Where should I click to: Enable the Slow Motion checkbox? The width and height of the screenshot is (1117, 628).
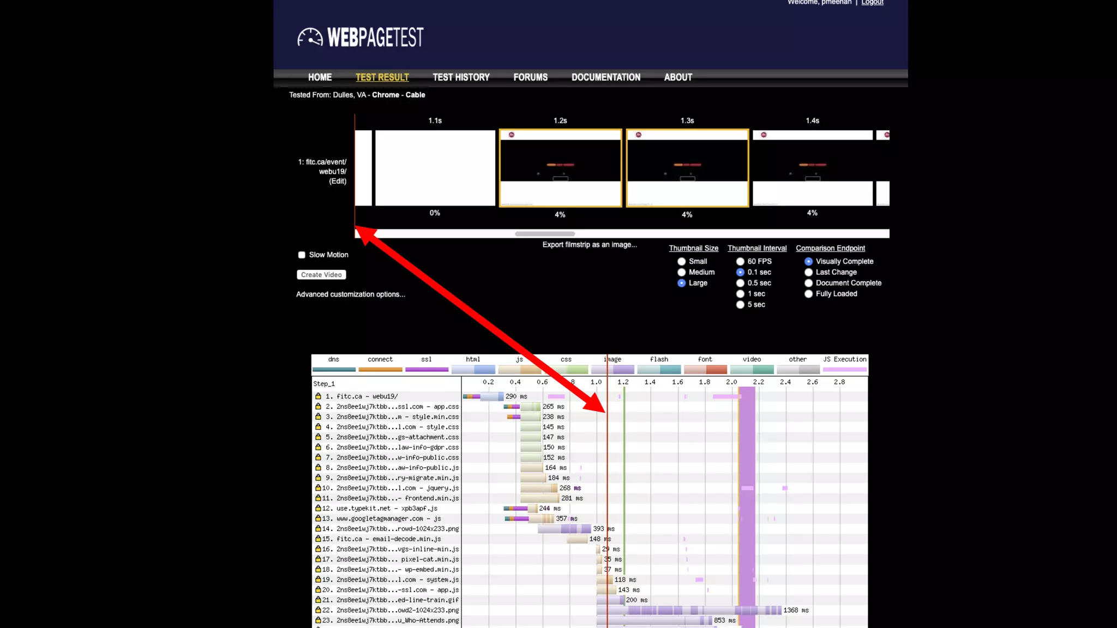coord(302,255)
